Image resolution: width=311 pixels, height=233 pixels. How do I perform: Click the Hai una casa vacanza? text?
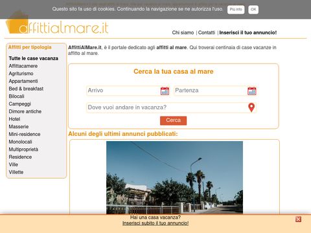coord(155,217)
